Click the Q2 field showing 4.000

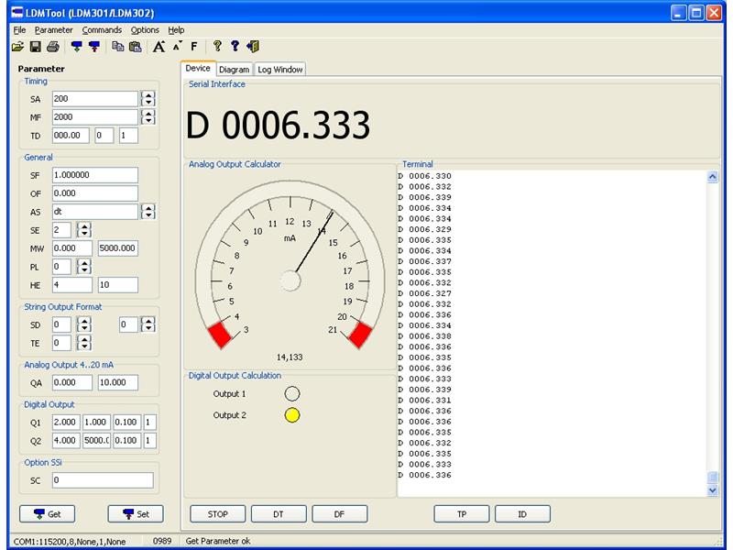point(66,441)
